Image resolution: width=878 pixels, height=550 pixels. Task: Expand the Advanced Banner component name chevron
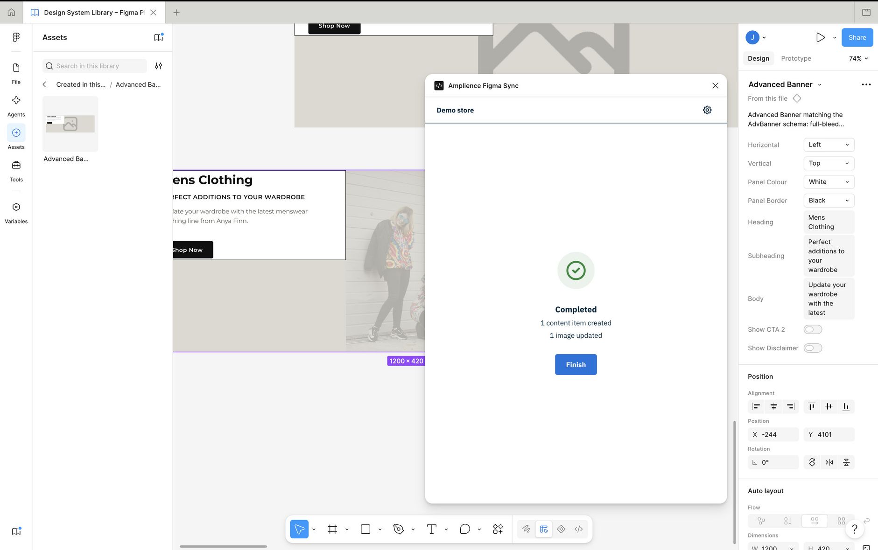(820, 85)
